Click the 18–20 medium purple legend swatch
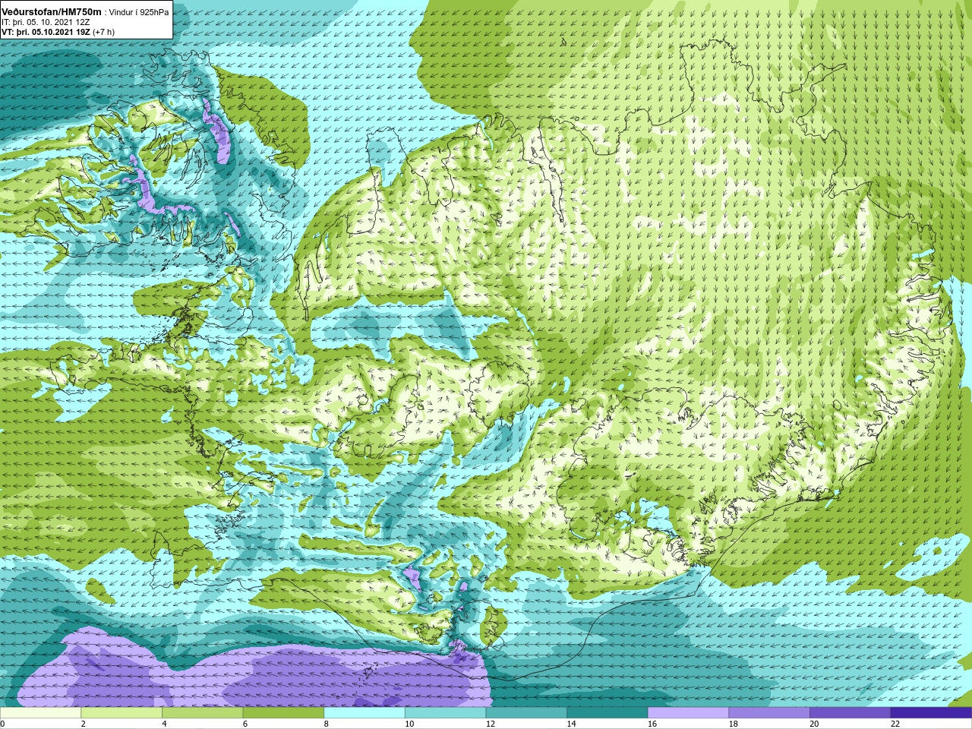 pos(769,713)
